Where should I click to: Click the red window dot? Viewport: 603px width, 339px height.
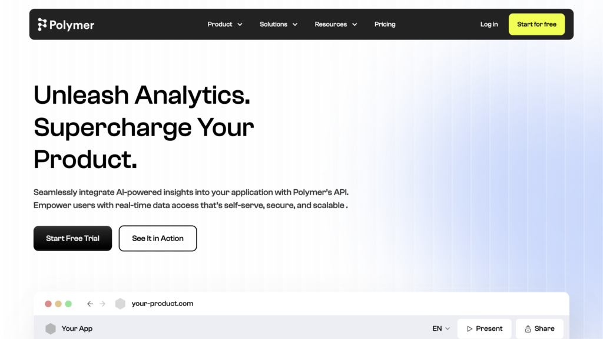tap(48, 304)
